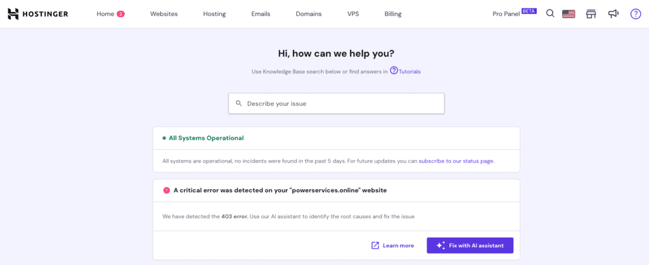Go to Billing
The image size is (649, 265).
pyautogui.click(x=392, y=14)
